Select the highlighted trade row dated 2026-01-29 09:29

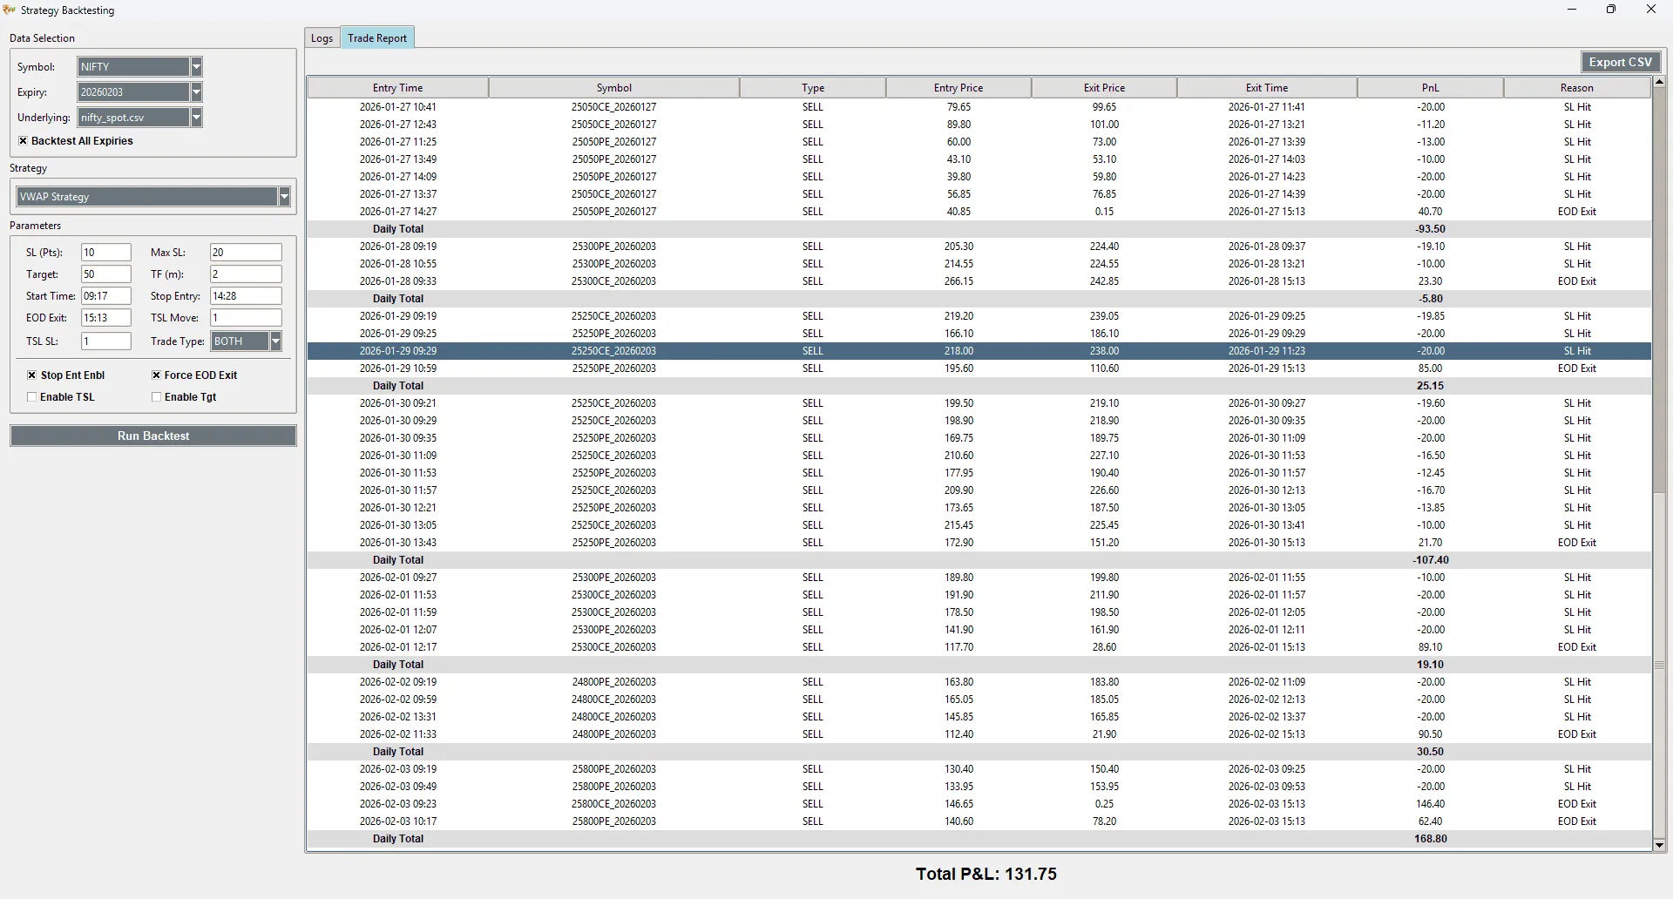point(784,351)
